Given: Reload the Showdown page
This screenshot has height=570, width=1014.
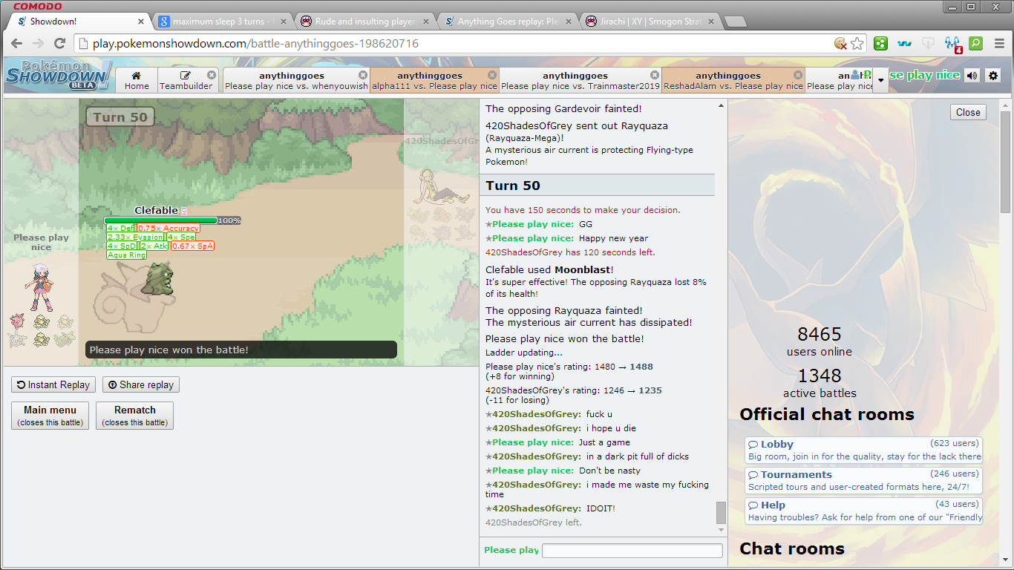Looking at the screenshot, I should click(x=60, y=44).
